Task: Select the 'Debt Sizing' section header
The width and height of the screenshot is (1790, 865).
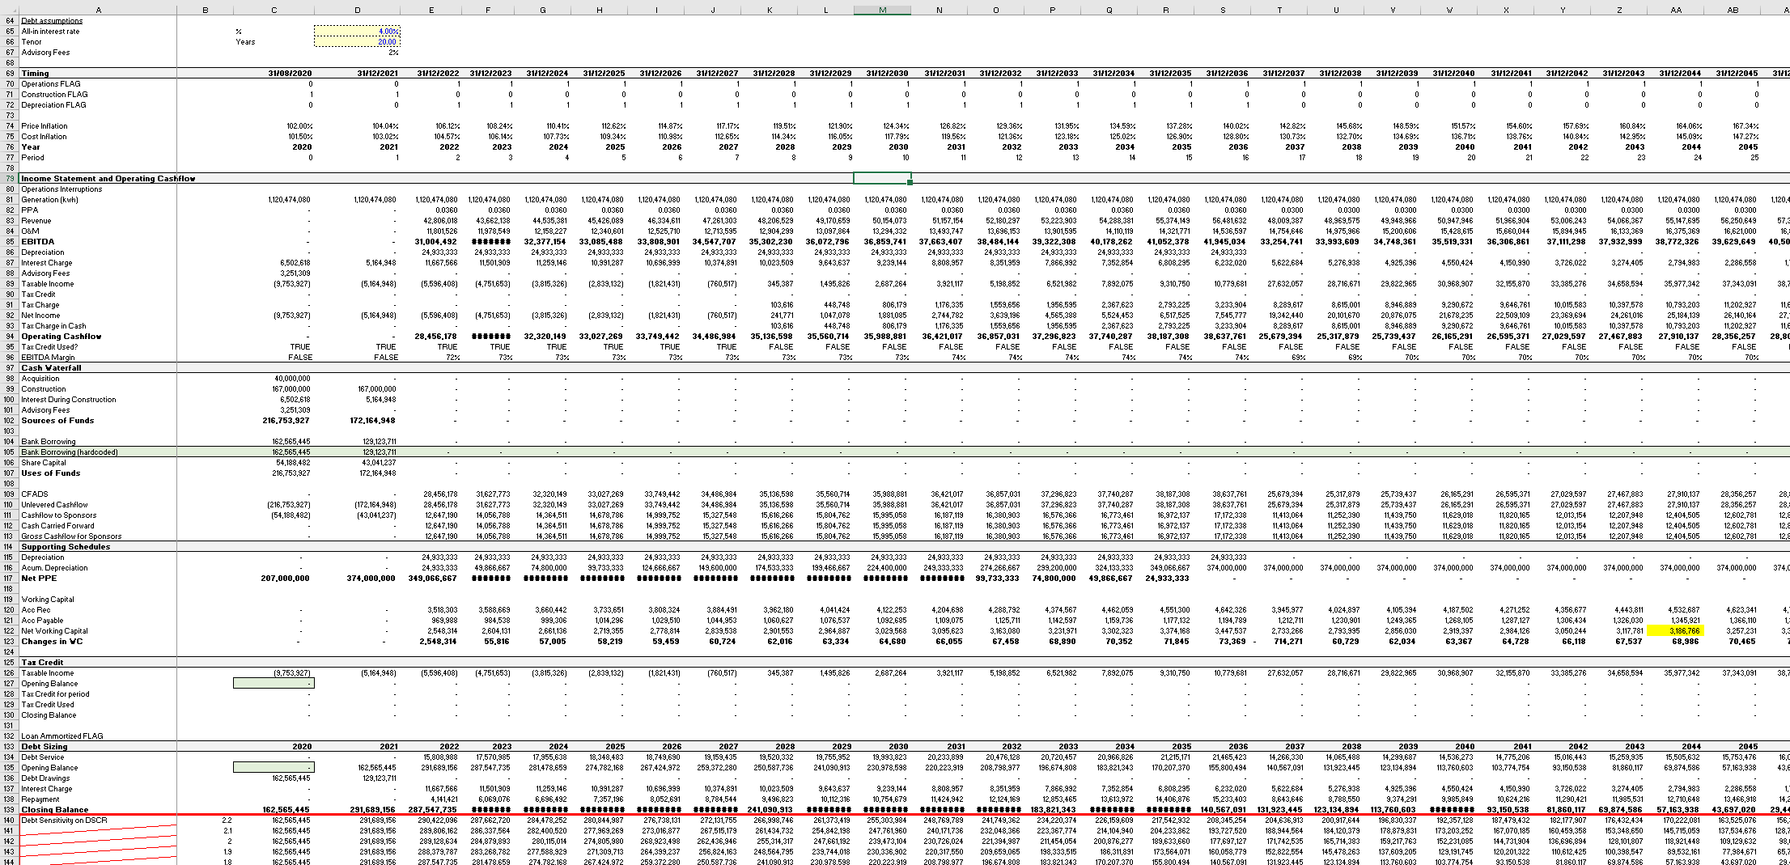Action: 44,746
